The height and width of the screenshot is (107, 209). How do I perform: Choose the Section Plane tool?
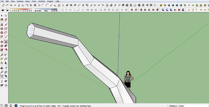click(6, 85)
